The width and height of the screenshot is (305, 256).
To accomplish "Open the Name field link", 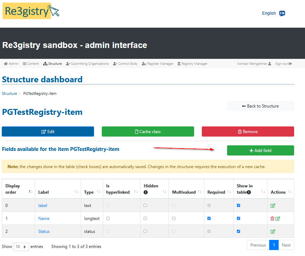I will (44, 219).
